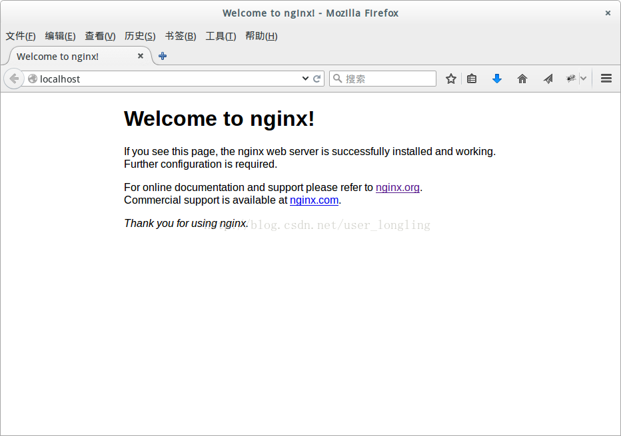The height and width of the screenshot is (436, 621).
Task: Click the text Further configuration is required.
Action: point(201,164)
